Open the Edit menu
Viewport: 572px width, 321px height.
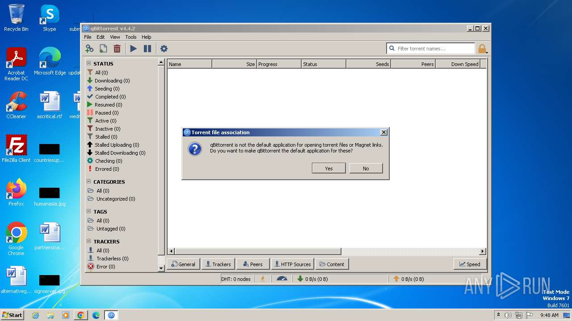point(101,37)
